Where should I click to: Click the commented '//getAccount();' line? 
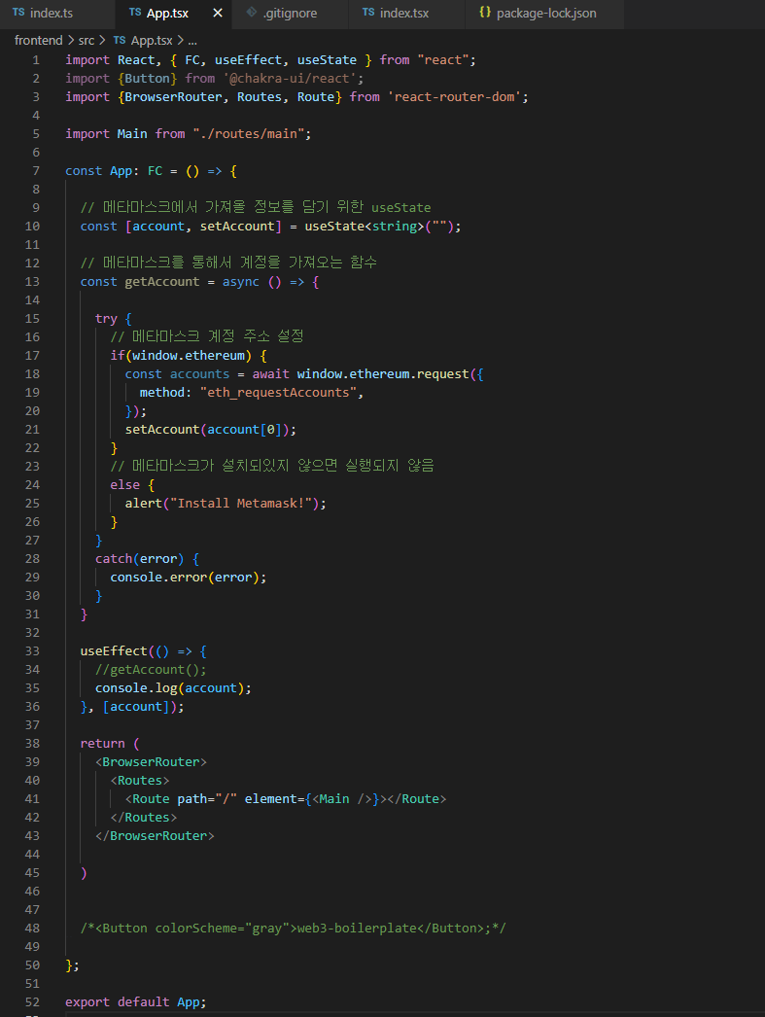151,670
